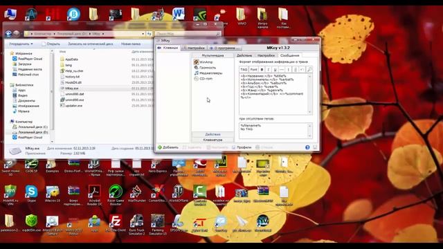
Task: Open Рабочий стол in the Explorer sidebar
Action: click(x=26, y=75)
